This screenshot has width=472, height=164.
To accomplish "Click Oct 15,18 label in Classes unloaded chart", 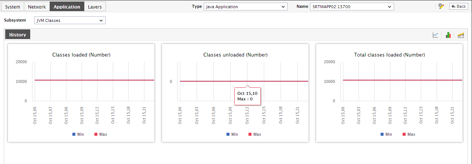I will click(x=281, y=115).
